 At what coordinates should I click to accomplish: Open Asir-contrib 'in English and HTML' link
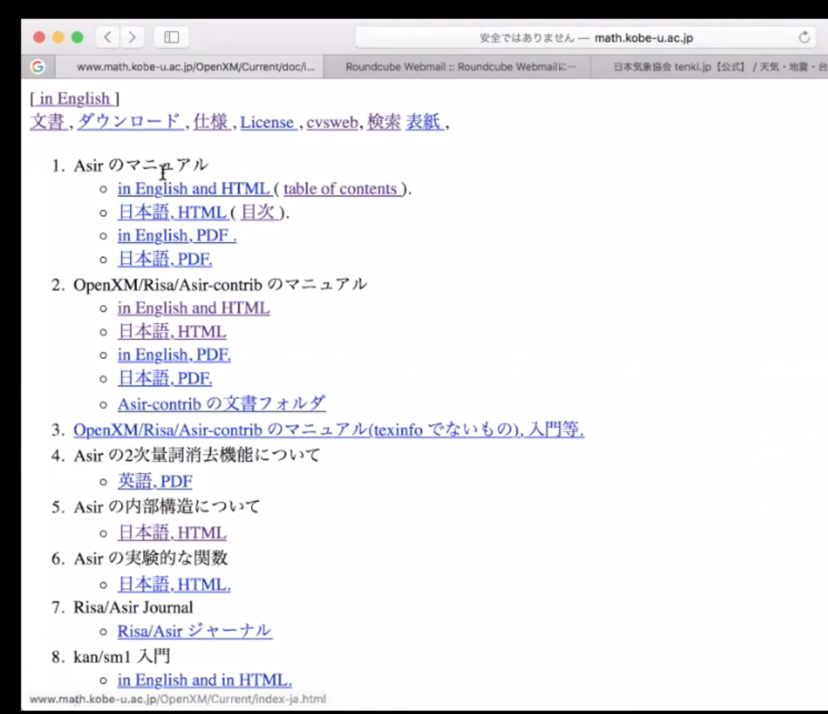[x=193, y=308]
